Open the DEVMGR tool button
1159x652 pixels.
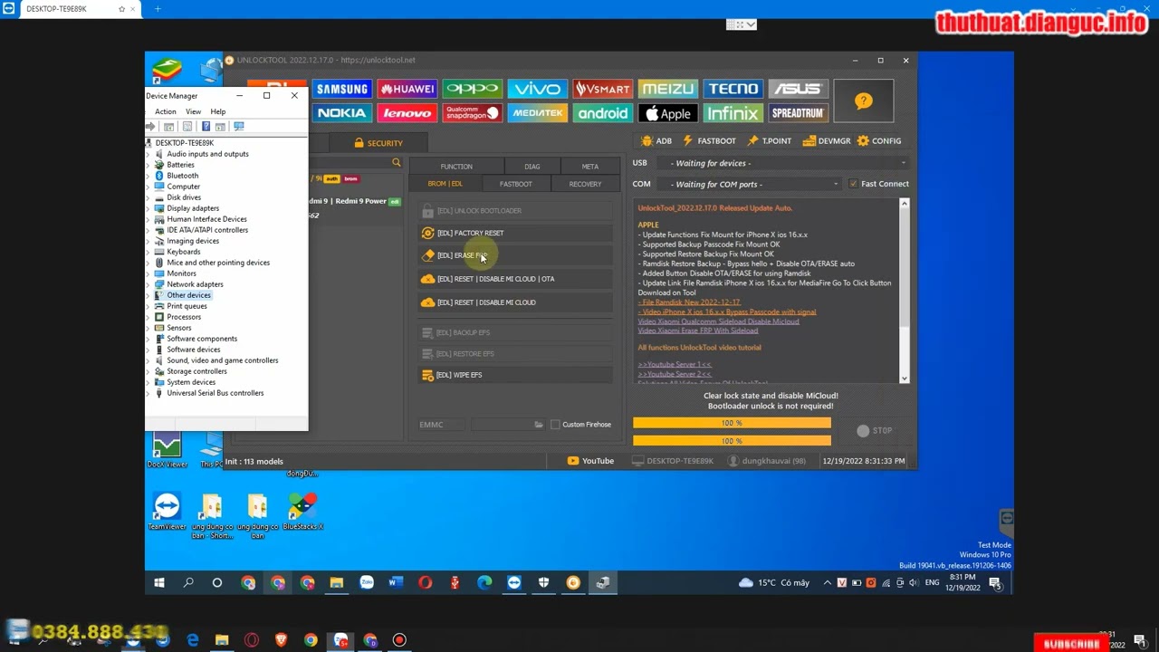point(827,141)
